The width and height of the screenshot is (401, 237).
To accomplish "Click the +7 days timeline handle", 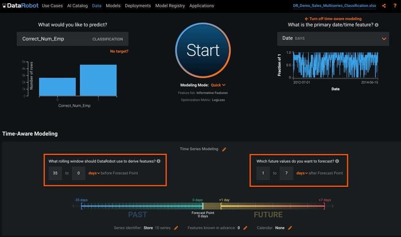I will [x=324, y=206].
